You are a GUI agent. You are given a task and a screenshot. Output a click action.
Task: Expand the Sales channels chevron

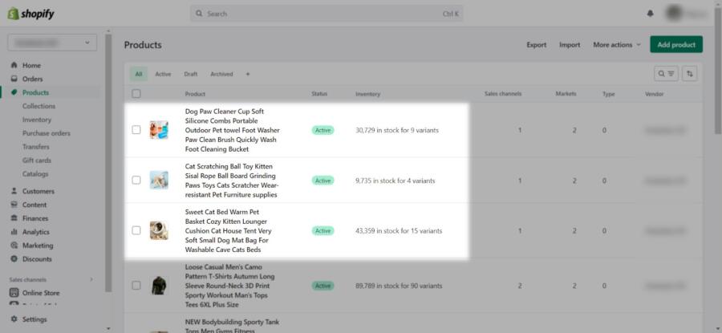click(x=91, y=279)
